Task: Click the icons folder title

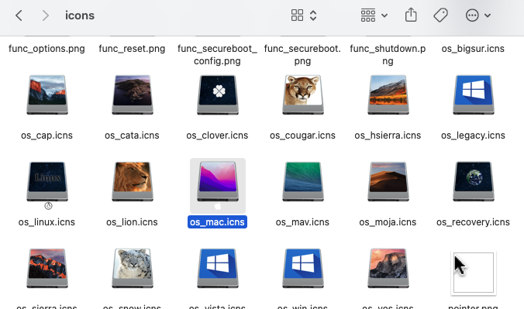Action: (x=80, y=15)
